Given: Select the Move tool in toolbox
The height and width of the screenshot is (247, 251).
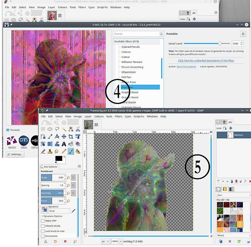Looking at the screenshot, I should pyautogui.click(x=64, y=137).
